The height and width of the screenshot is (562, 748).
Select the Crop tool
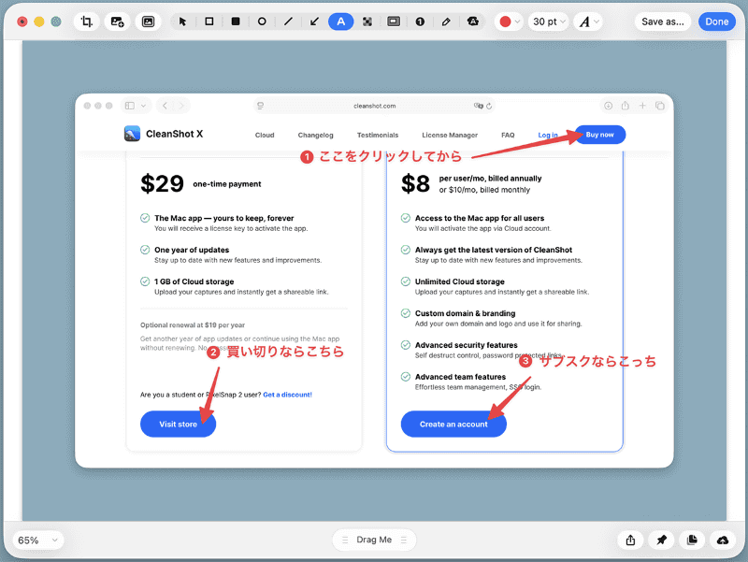click(x=86, y=22)
